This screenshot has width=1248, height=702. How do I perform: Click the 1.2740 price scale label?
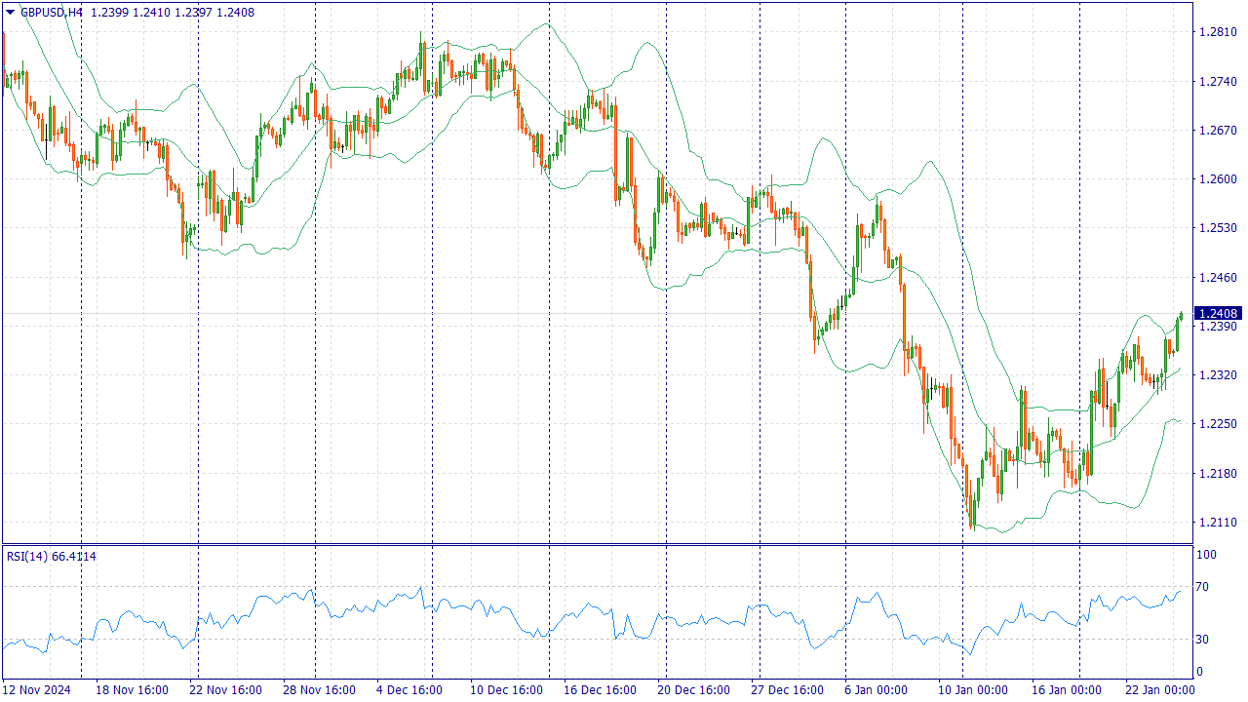point(1217,81)
